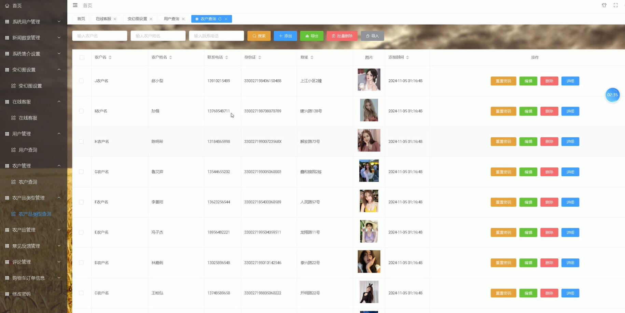This screenshot has width=625, height=313.
Task: Open 农产品类型查询 in sidebar
Action: pyautogui.click(x=34, y=214)
